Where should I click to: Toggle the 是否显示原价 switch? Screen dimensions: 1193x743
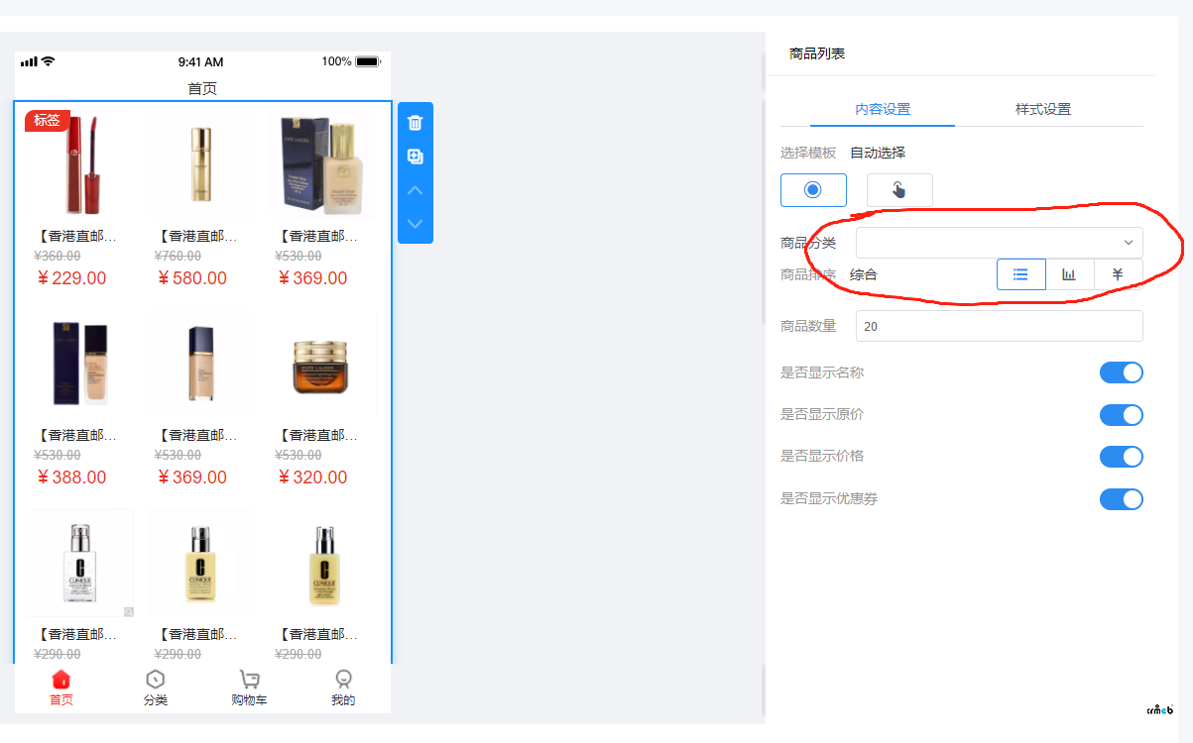point(1122,415)
